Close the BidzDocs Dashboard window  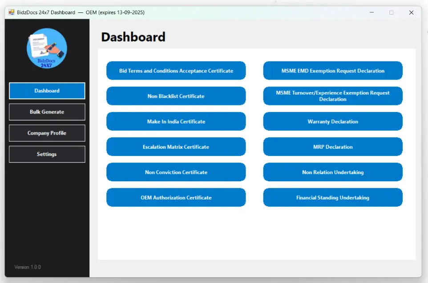tap(411, 12)
